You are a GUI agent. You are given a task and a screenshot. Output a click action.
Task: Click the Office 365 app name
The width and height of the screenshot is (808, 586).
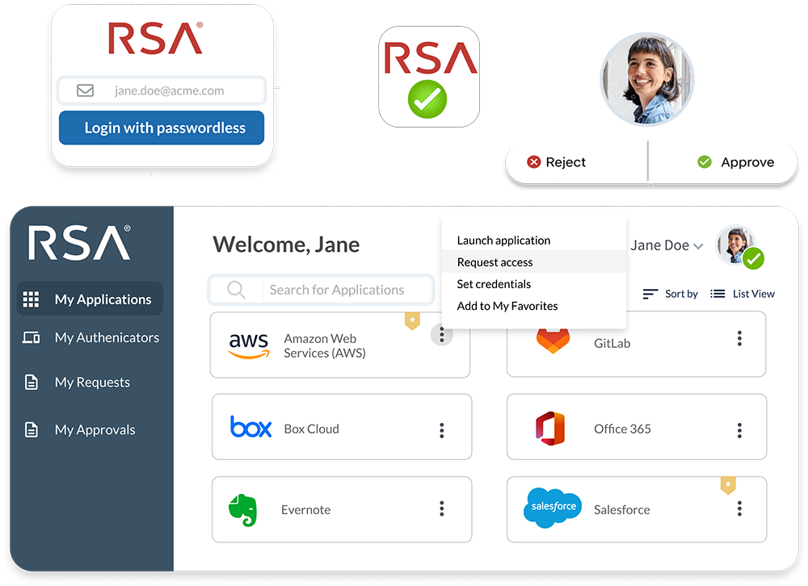coord(622,429)
